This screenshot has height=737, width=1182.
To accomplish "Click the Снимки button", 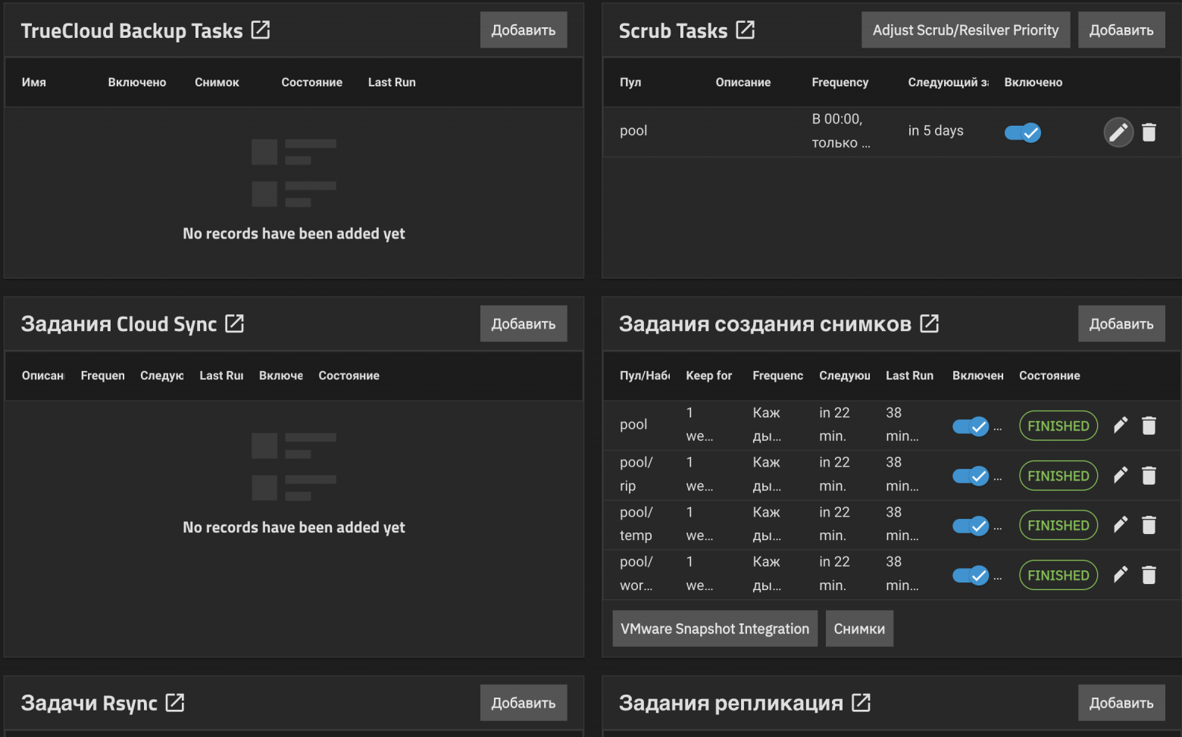I will tap(859, 629).
